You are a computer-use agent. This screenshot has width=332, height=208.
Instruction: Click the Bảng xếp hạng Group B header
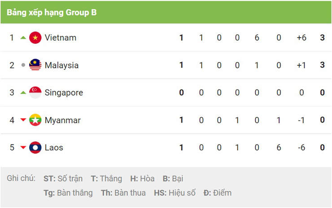click(x=52, y=13)
